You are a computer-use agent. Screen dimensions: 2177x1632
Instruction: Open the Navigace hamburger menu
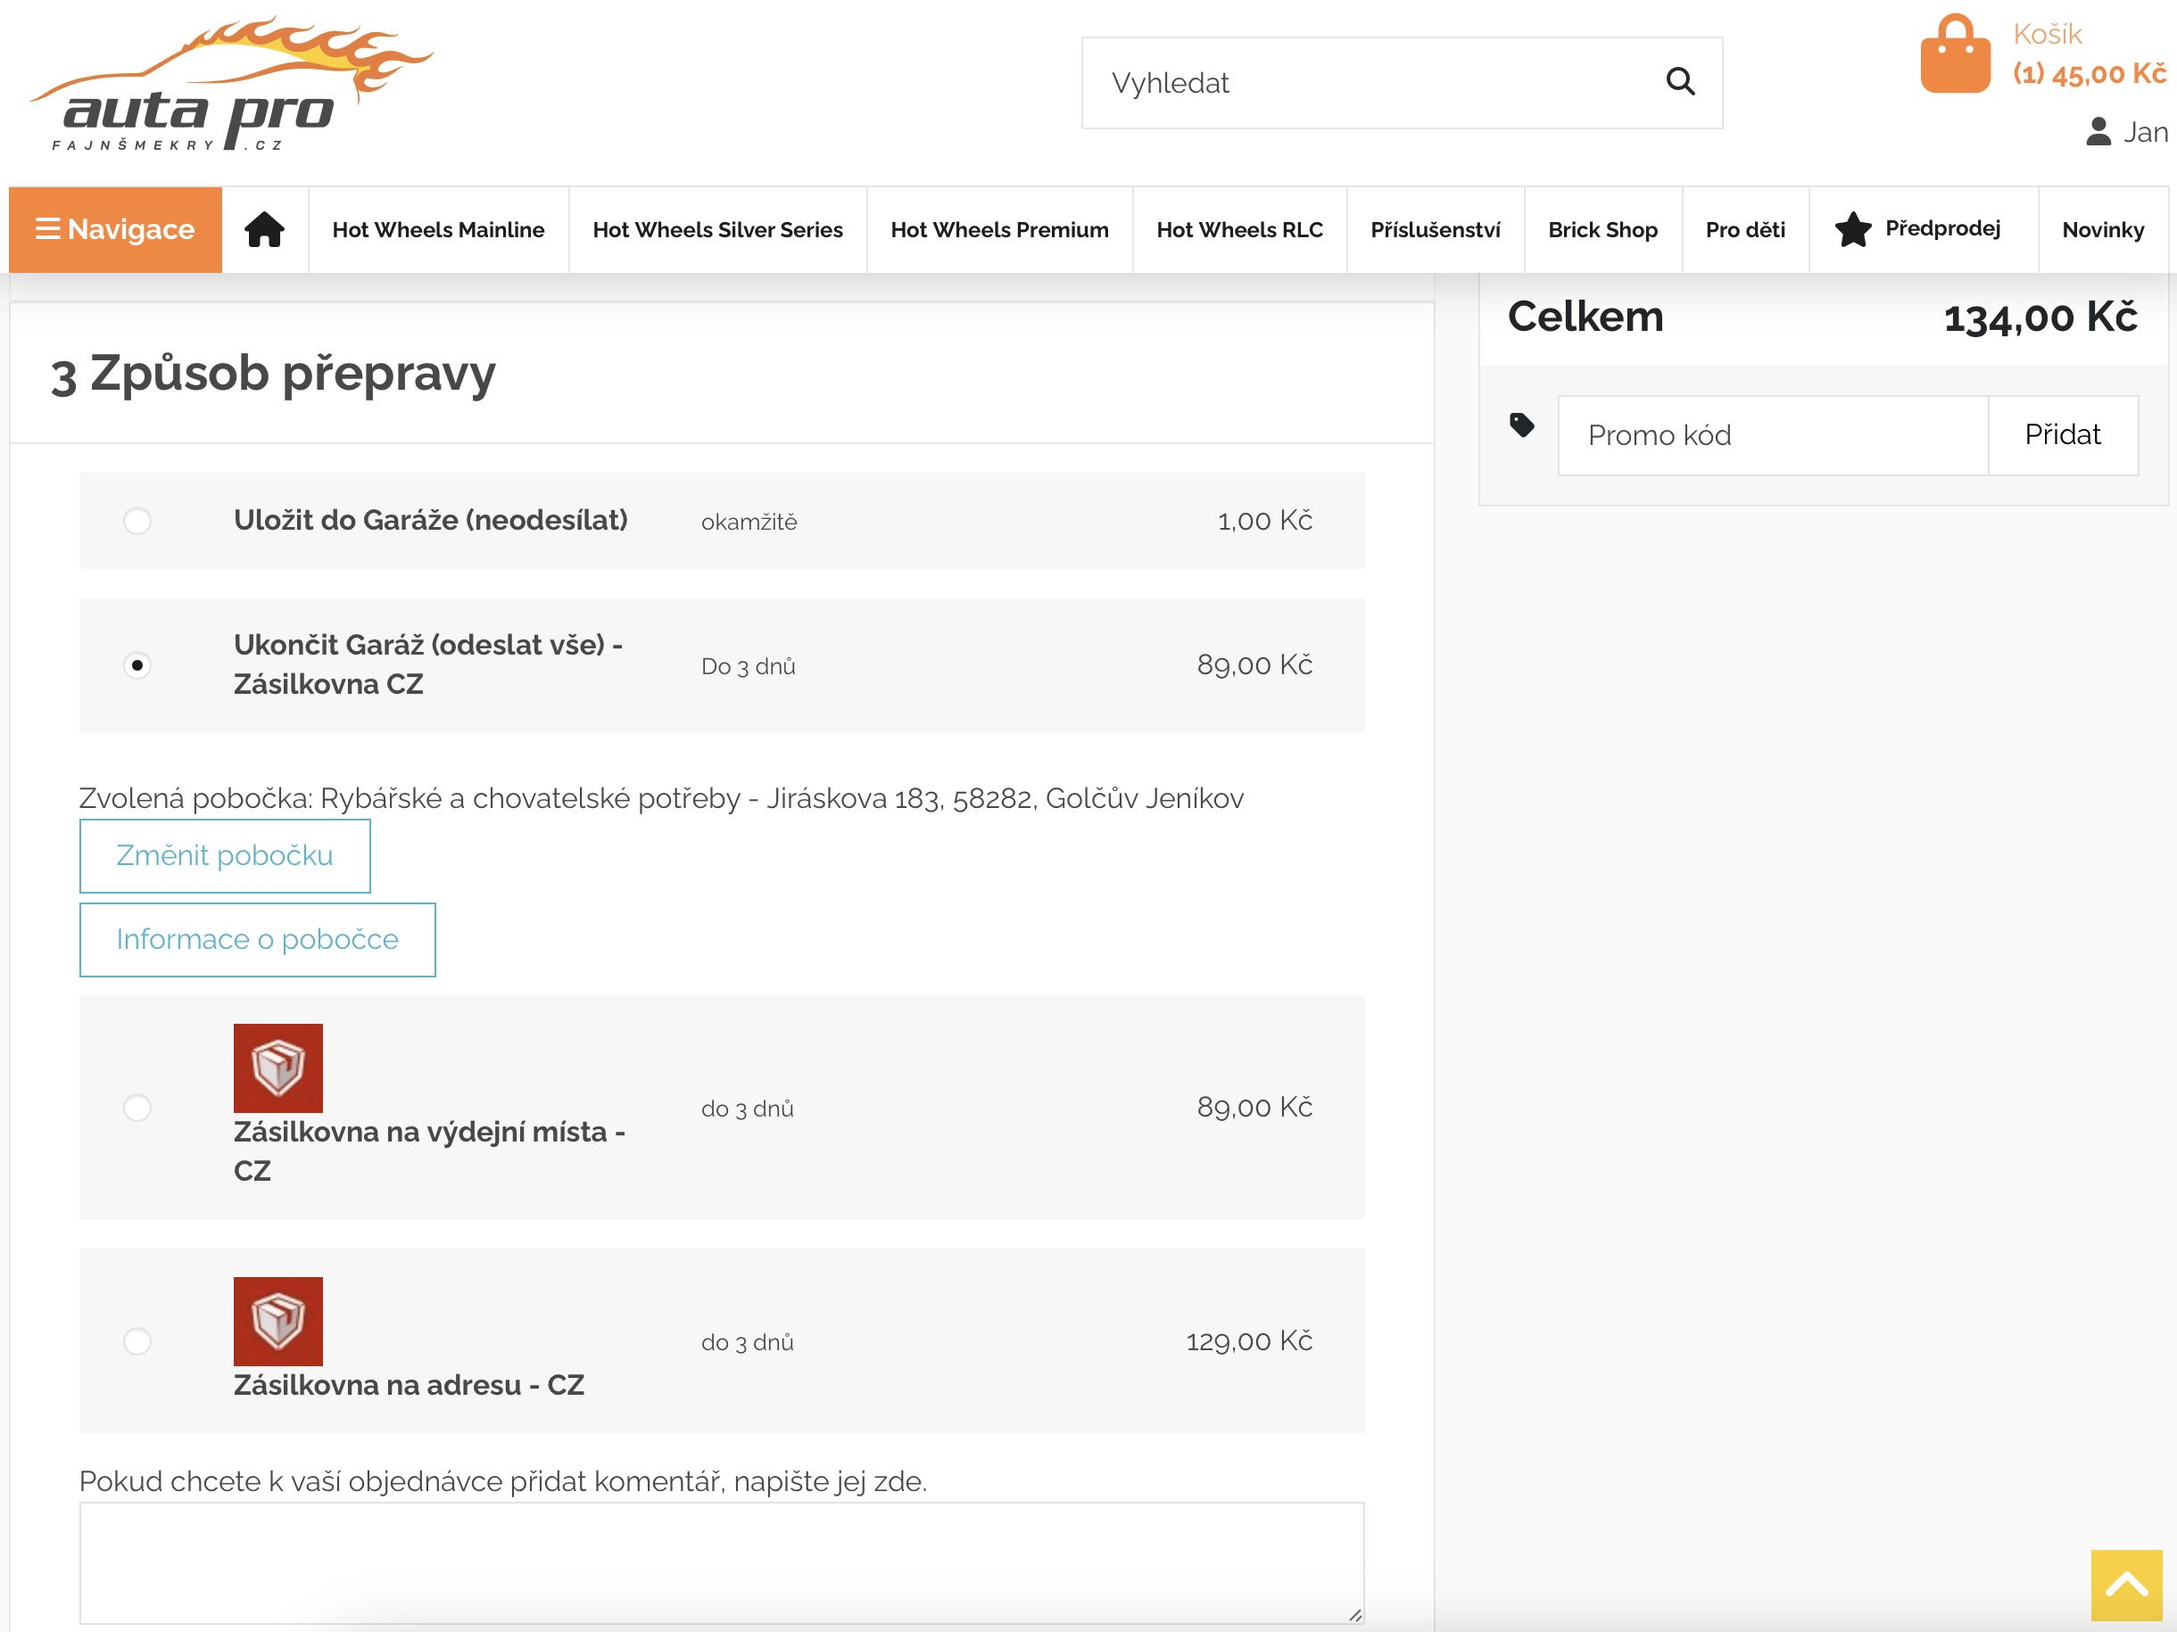[115, 229]
